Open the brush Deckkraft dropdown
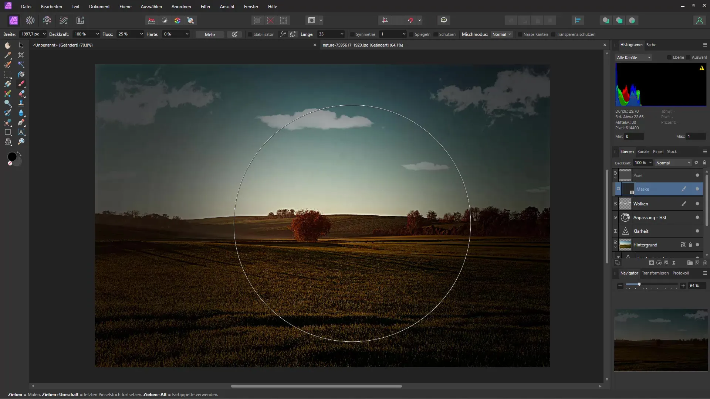 pyautogui.click(x=97, y=34)
